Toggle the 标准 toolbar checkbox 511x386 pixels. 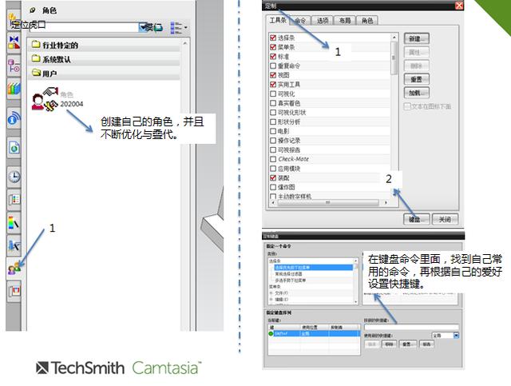273,56
